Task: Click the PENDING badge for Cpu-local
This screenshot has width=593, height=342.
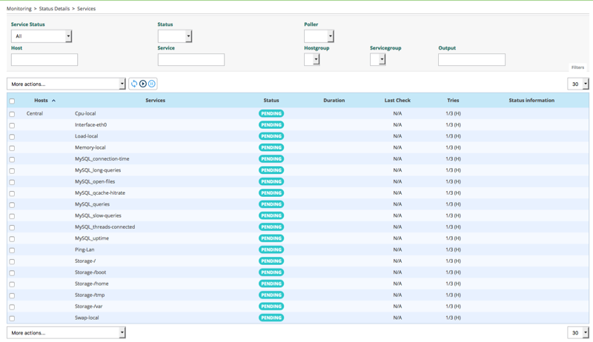Action: pyautogui.click(x=271, y=114)
